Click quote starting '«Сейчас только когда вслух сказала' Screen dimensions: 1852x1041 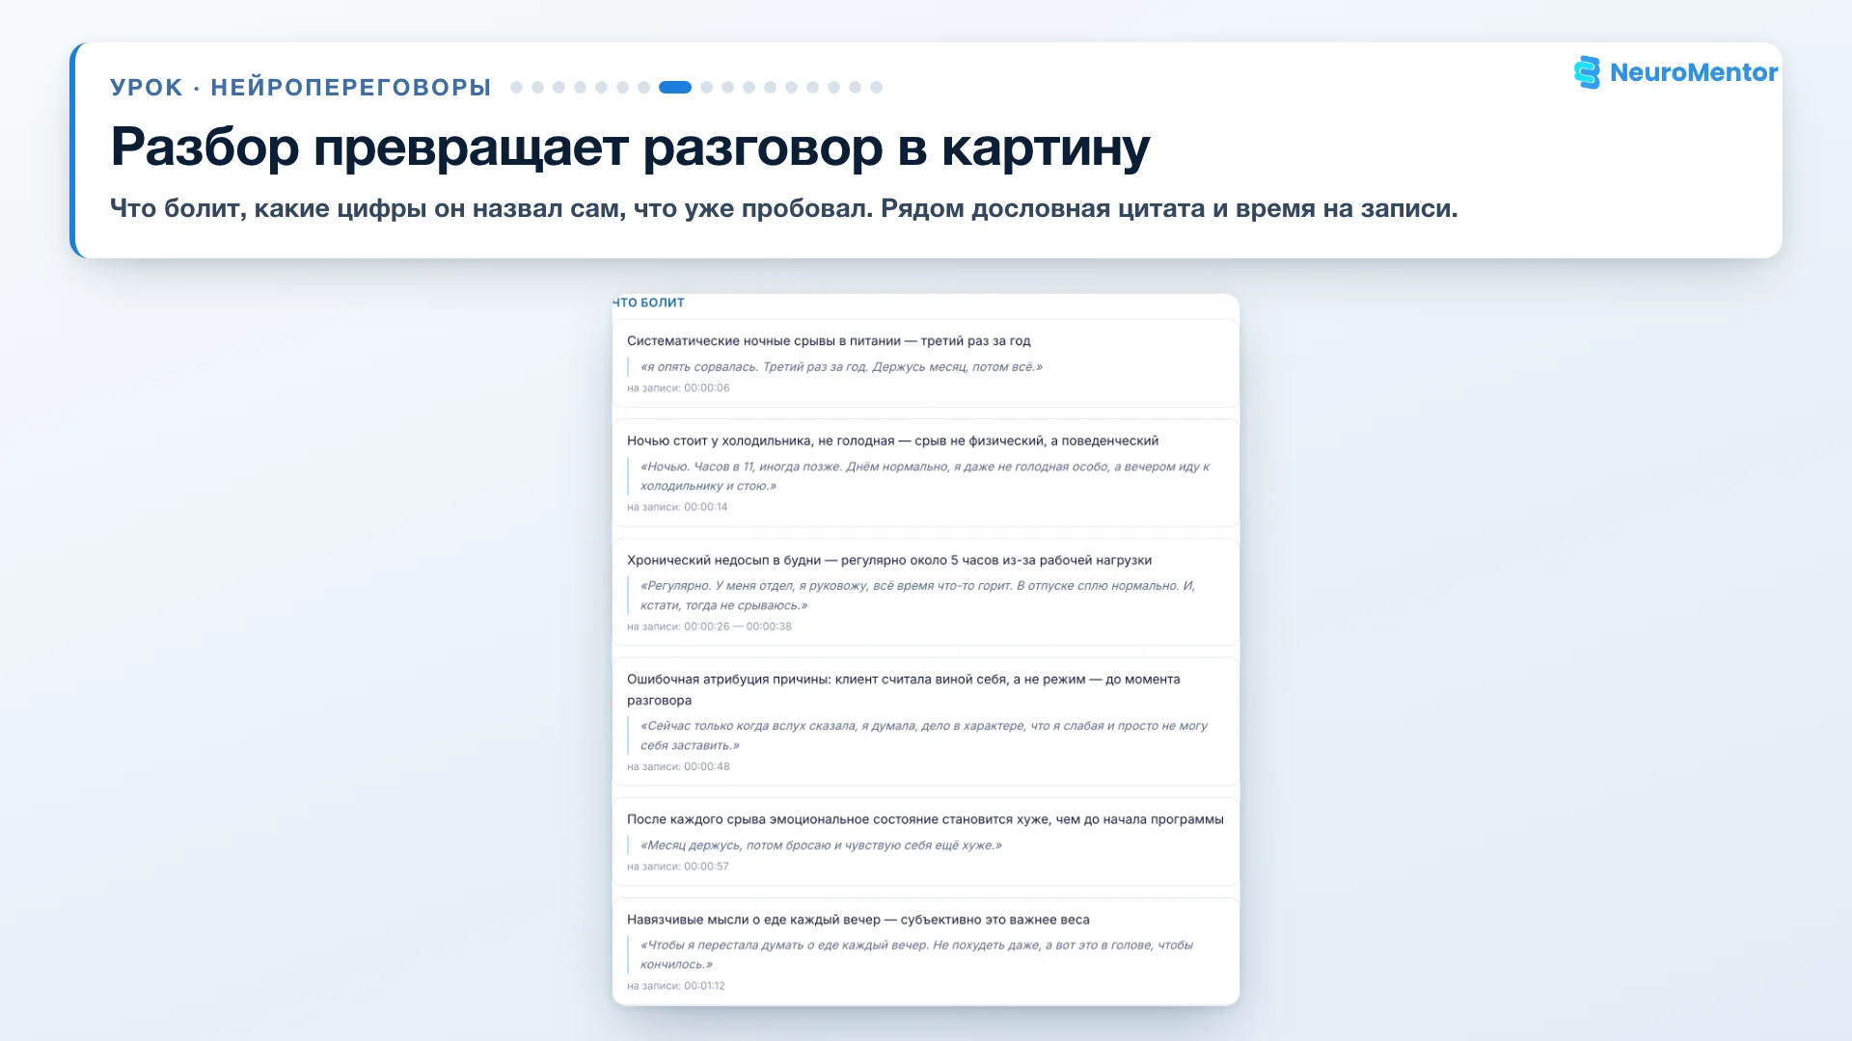click(923, 735)
